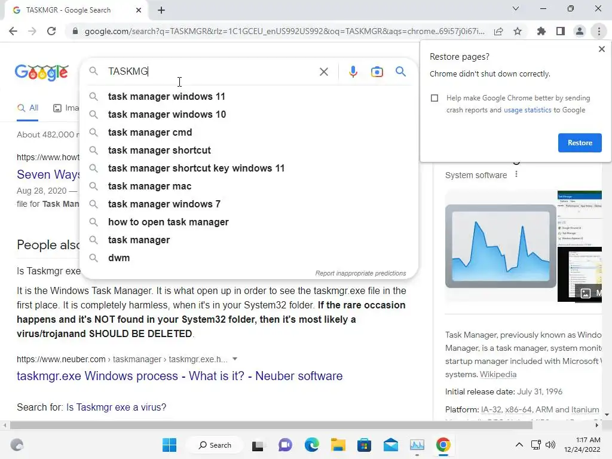Open the Chrome three-dot menu
Image resolution: width=612 pixels, height=459 pixels.
click(x=599, y=31)
